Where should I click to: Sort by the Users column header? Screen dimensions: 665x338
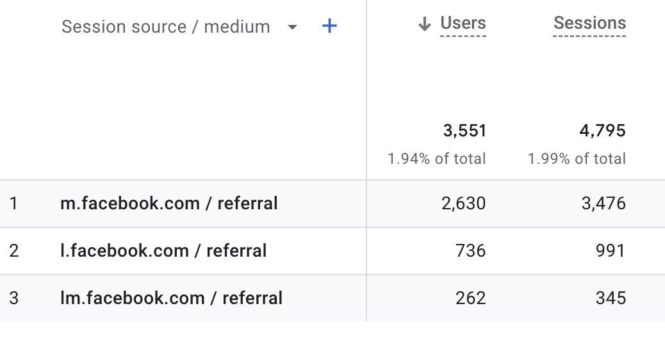click(x=463, y=23)
